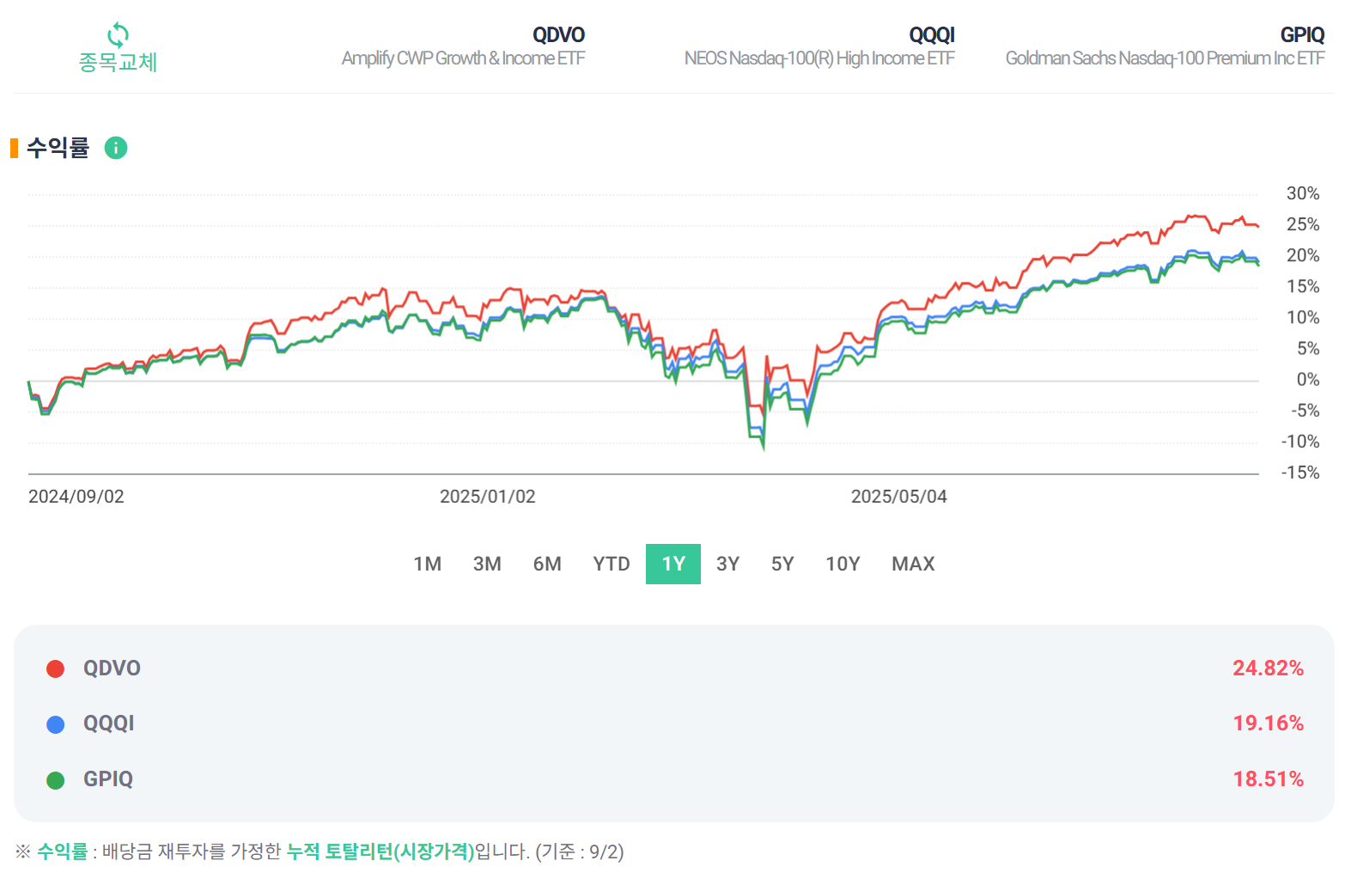Click the 2025/01/02 axis date label
The image size is (1345, 879).
(x=488, y=497)
